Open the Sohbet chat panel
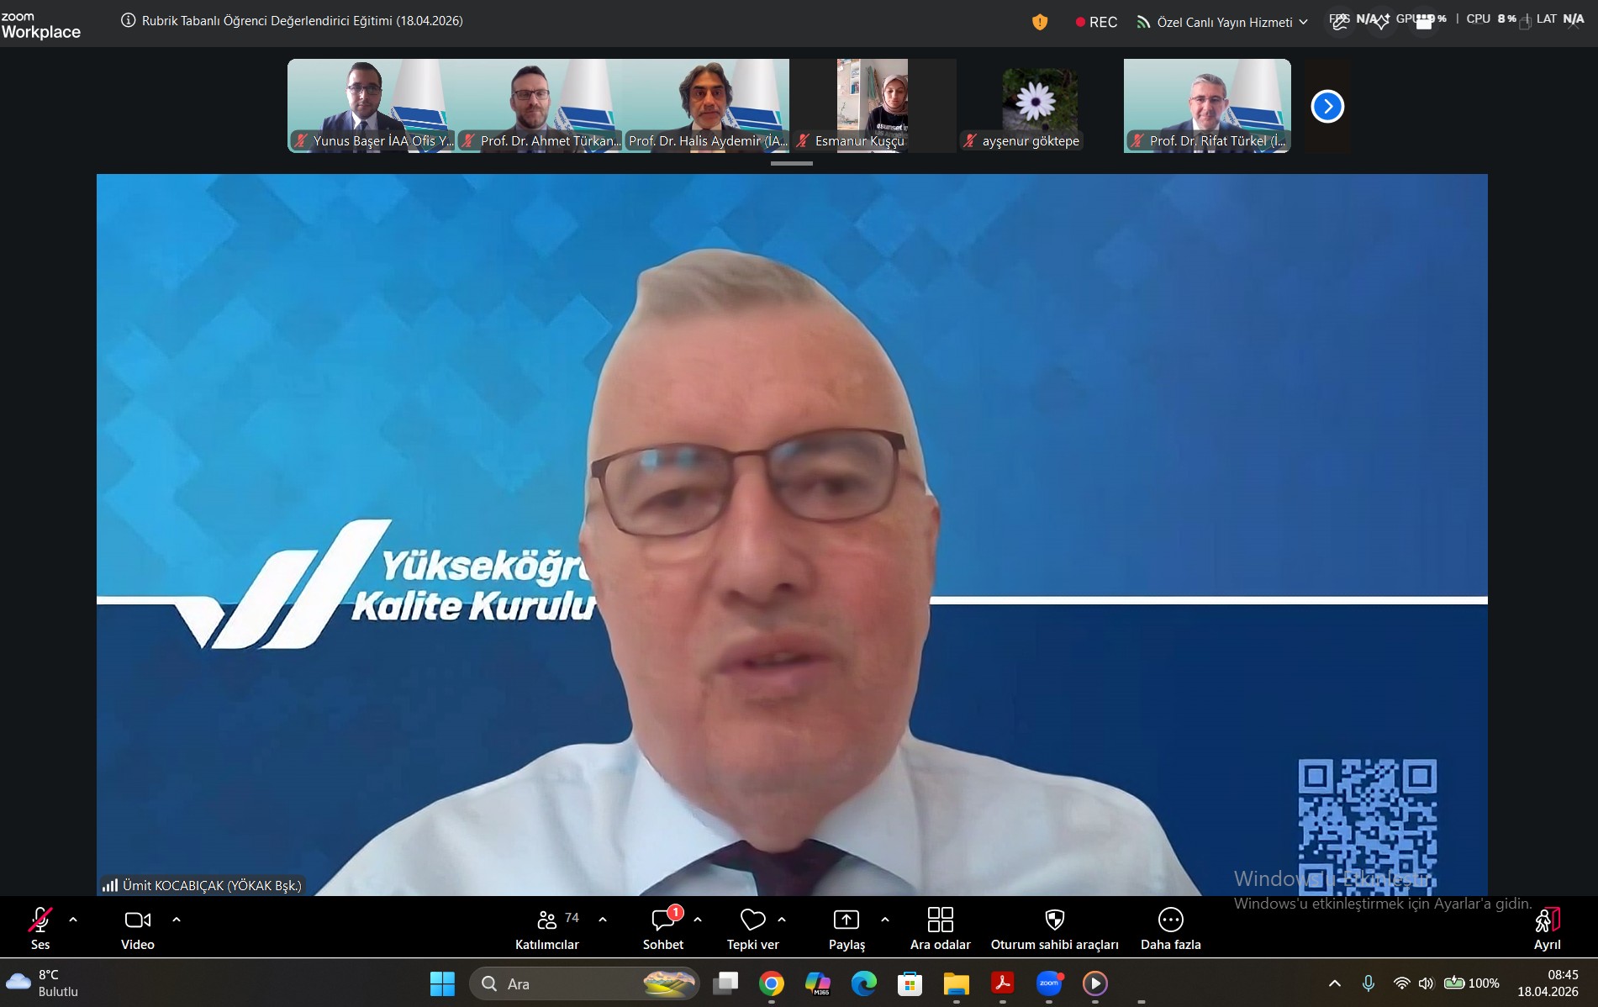This screenshot has width=1598, height=1007. 663,929
